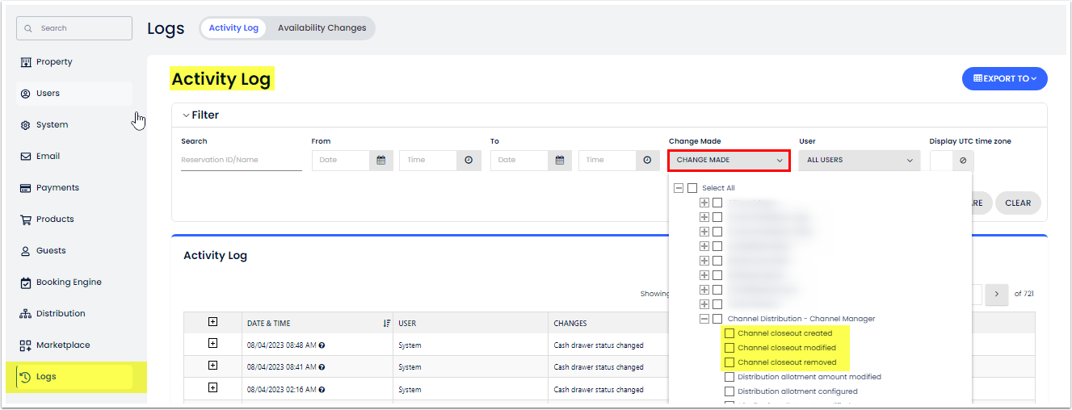Screen dimensions: 1072x410
Task: Go to Booking Engine section
Action: click(x=68, y=282)
